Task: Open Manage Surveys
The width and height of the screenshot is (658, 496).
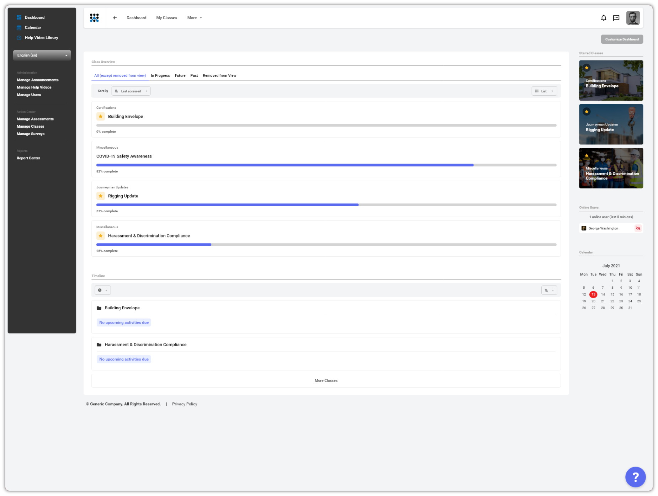Action: click(x=31, y=134)
